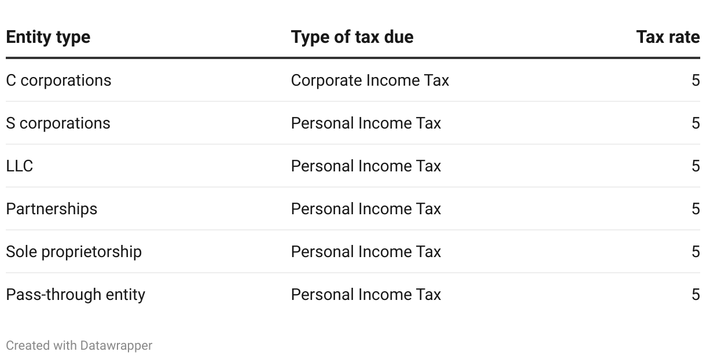Click the Entity type column header
Image resolution: width=706 pixels, height=359 pixels.
click(x=48, y=37)
